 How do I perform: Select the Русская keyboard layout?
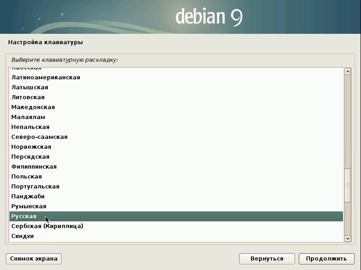(24, 216)
